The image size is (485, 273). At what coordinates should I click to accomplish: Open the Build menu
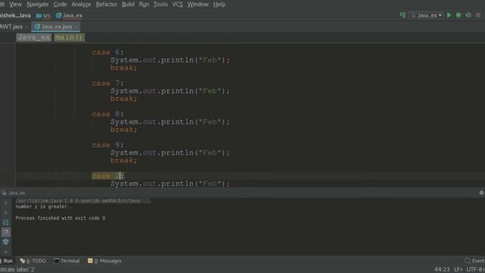click(128, 5)
